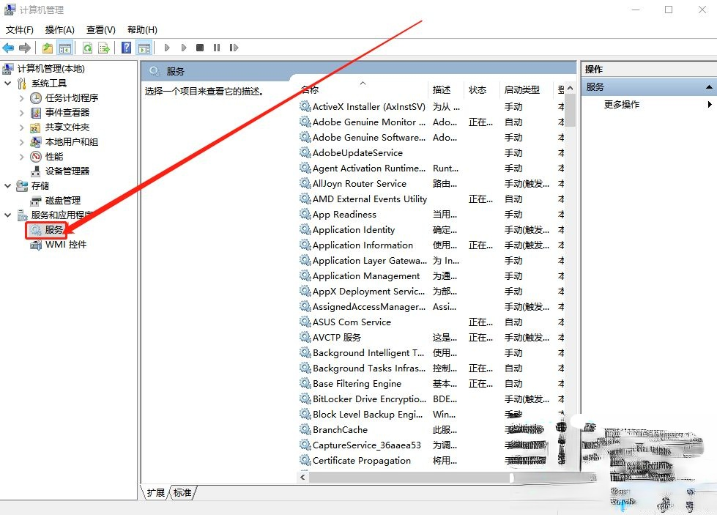The width and height of the screenshot is (717, 515).
Task: Expand 更多操作 with its arrow
Action: pos(709,104)
